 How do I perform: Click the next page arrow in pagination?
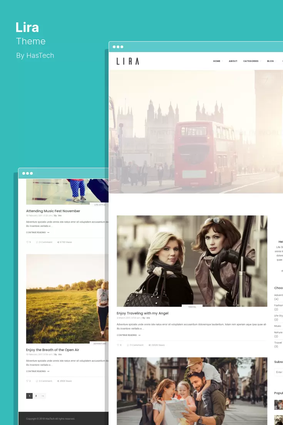(x=43, y=396)
